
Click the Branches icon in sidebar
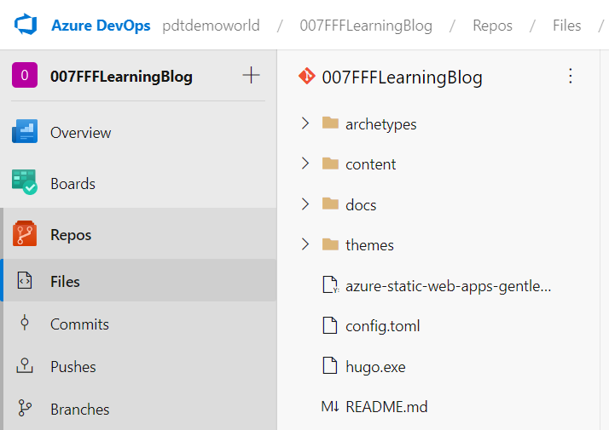[x=25, y=409]
